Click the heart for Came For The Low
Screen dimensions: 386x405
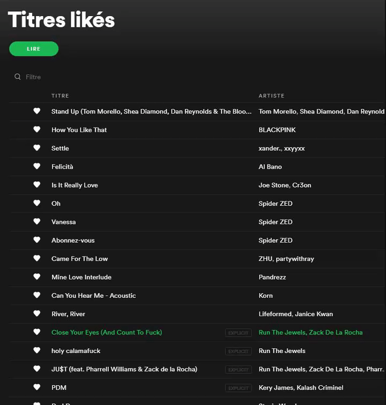[36, 258]
